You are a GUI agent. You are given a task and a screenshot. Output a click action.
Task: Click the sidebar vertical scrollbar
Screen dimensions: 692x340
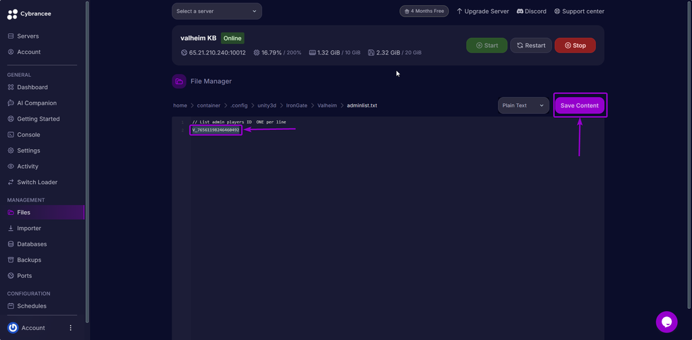[87, 162]
